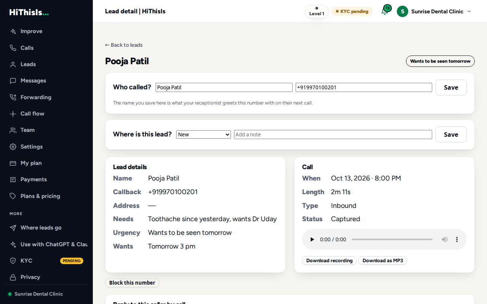This screenshot has height=304, width=487.
Task: Navigate to Messages
Action: point(46,81)
